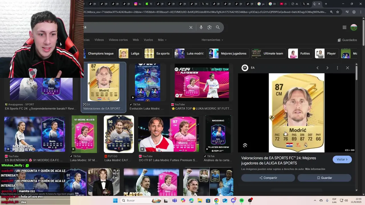Filter images by Ea sports chip
The image size is (365, 205).
click(x=158, y=54)
